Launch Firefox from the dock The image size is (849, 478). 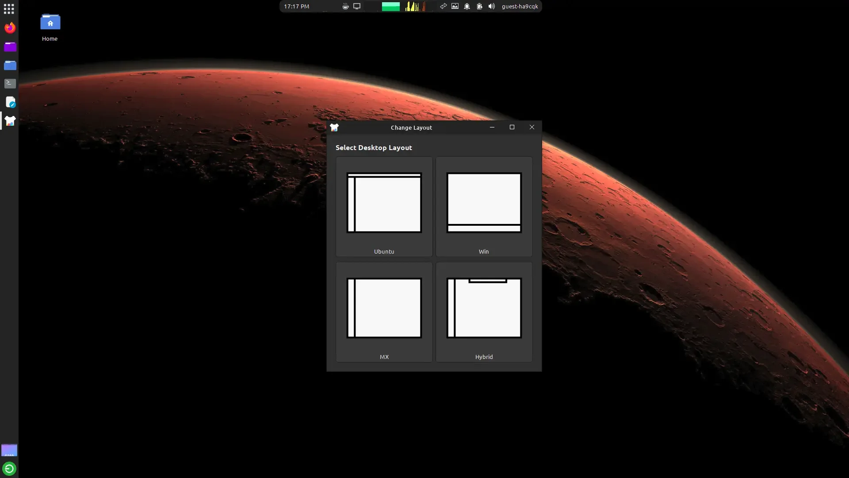pos(10,28)
